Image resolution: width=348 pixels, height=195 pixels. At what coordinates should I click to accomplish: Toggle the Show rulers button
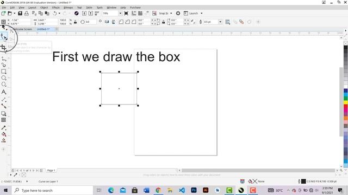coord(134,13)
